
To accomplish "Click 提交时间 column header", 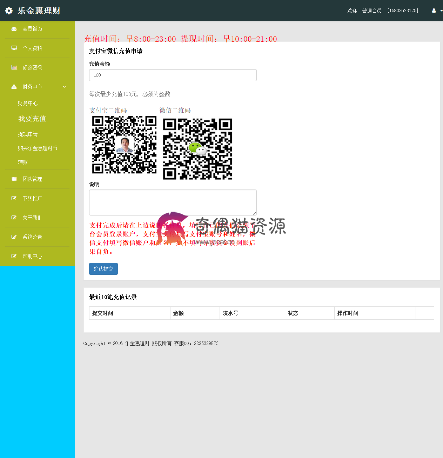I will coord(103,313).
